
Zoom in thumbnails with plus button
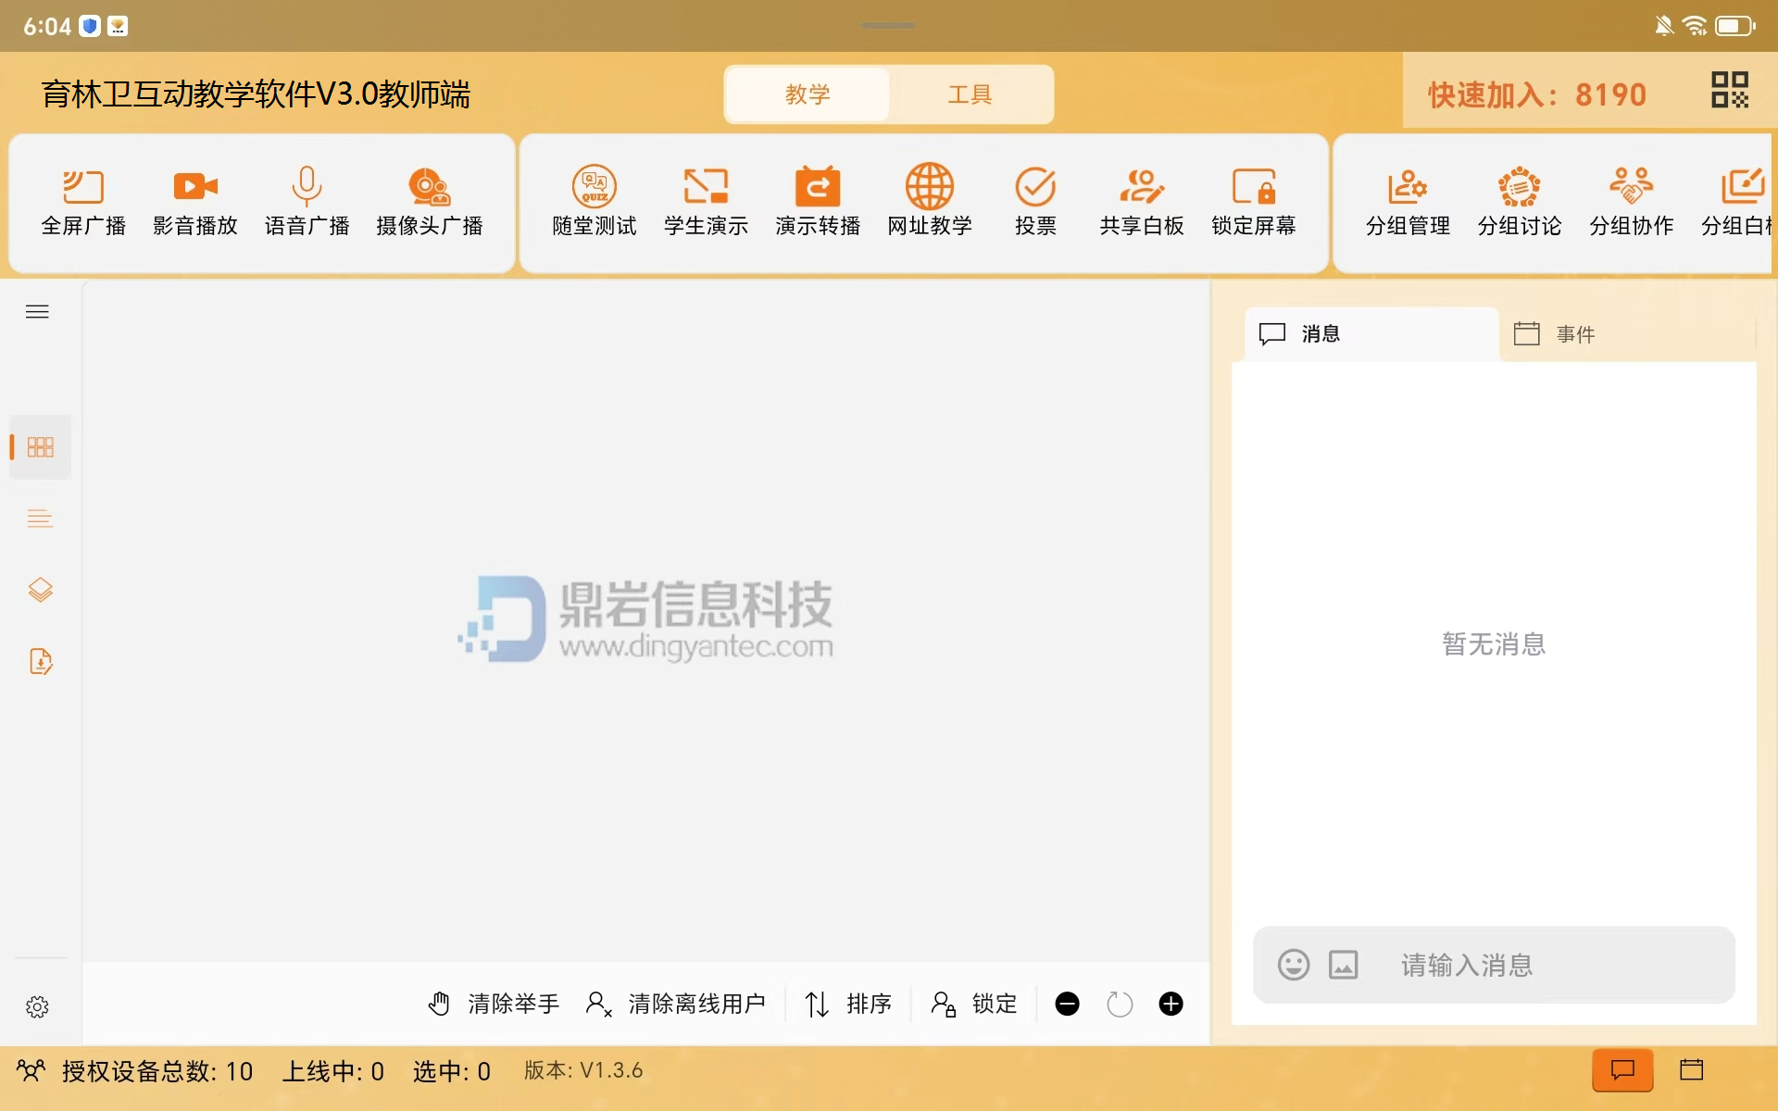pos(1171,1004)
